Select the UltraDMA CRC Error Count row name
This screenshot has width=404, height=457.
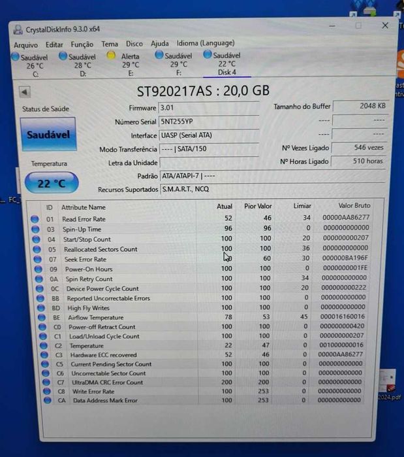[x=107, y=382]
